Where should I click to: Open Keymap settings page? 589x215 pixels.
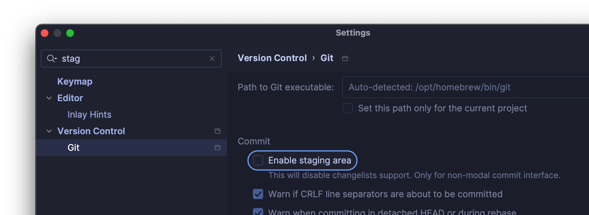(75, 81)
